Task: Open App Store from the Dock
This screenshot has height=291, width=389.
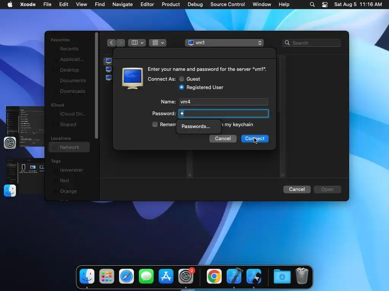Action: pyautogui.click(x=166, y=276)
